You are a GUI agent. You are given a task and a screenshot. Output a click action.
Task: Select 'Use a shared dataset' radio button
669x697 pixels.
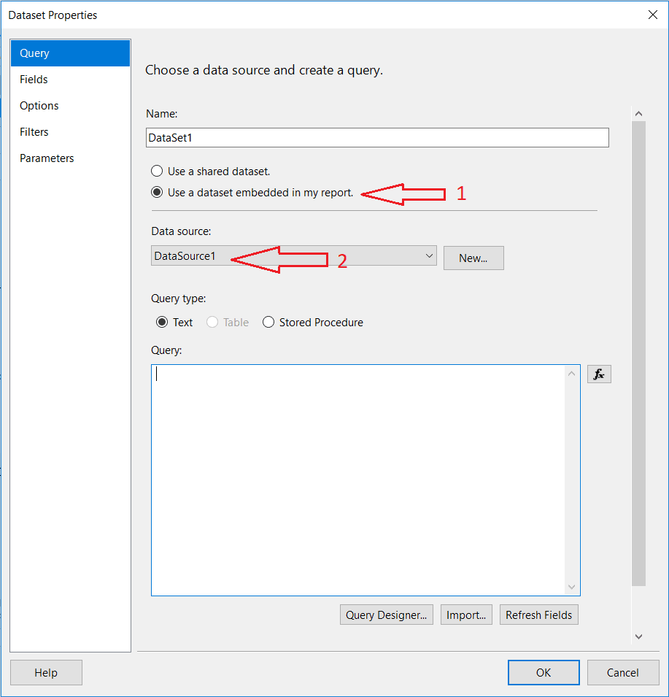pos(157,171)
